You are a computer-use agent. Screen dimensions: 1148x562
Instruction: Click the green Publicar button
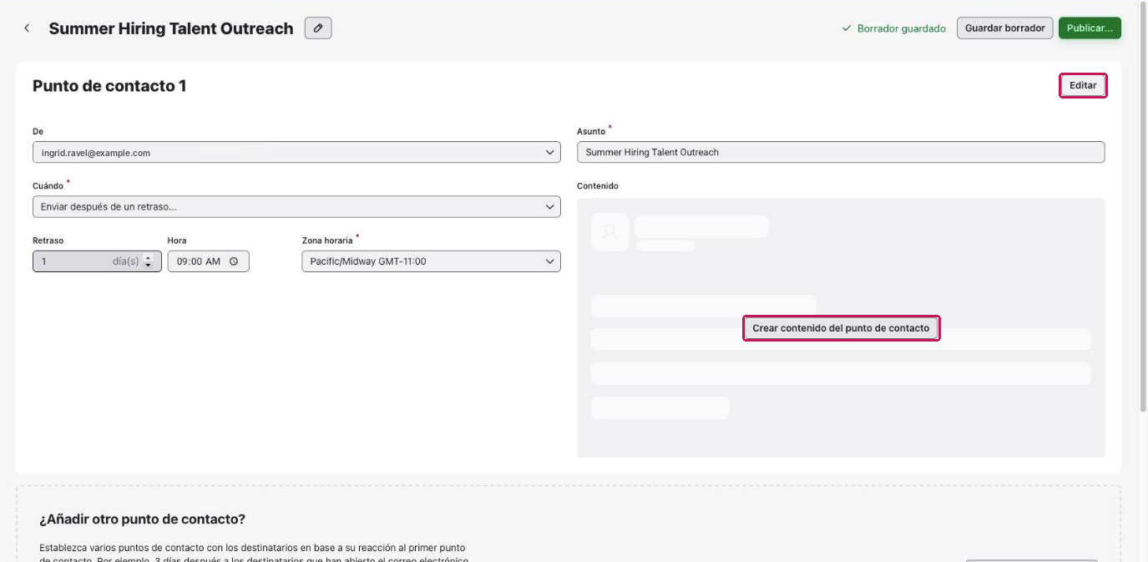tap(1090, 28)
